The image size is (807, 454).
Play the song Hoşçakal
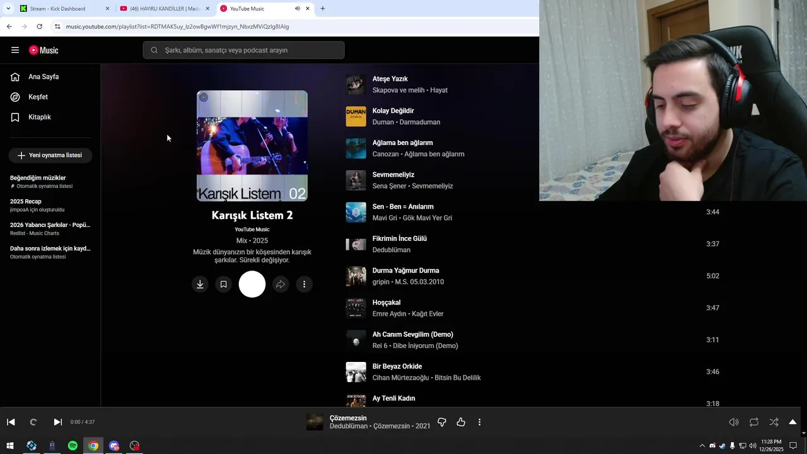pyautogui.click(x=386, y=303)
